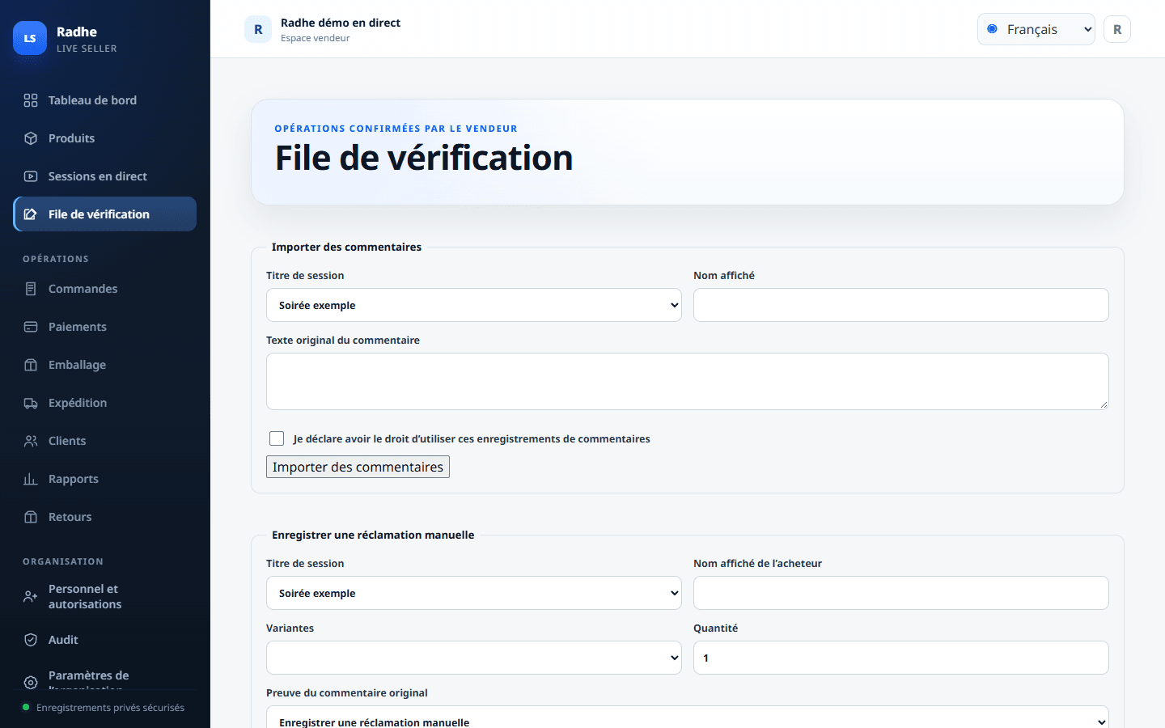Navigate to Expédition page
This screenshot has height=728, width=1165.
coord(105,403)
